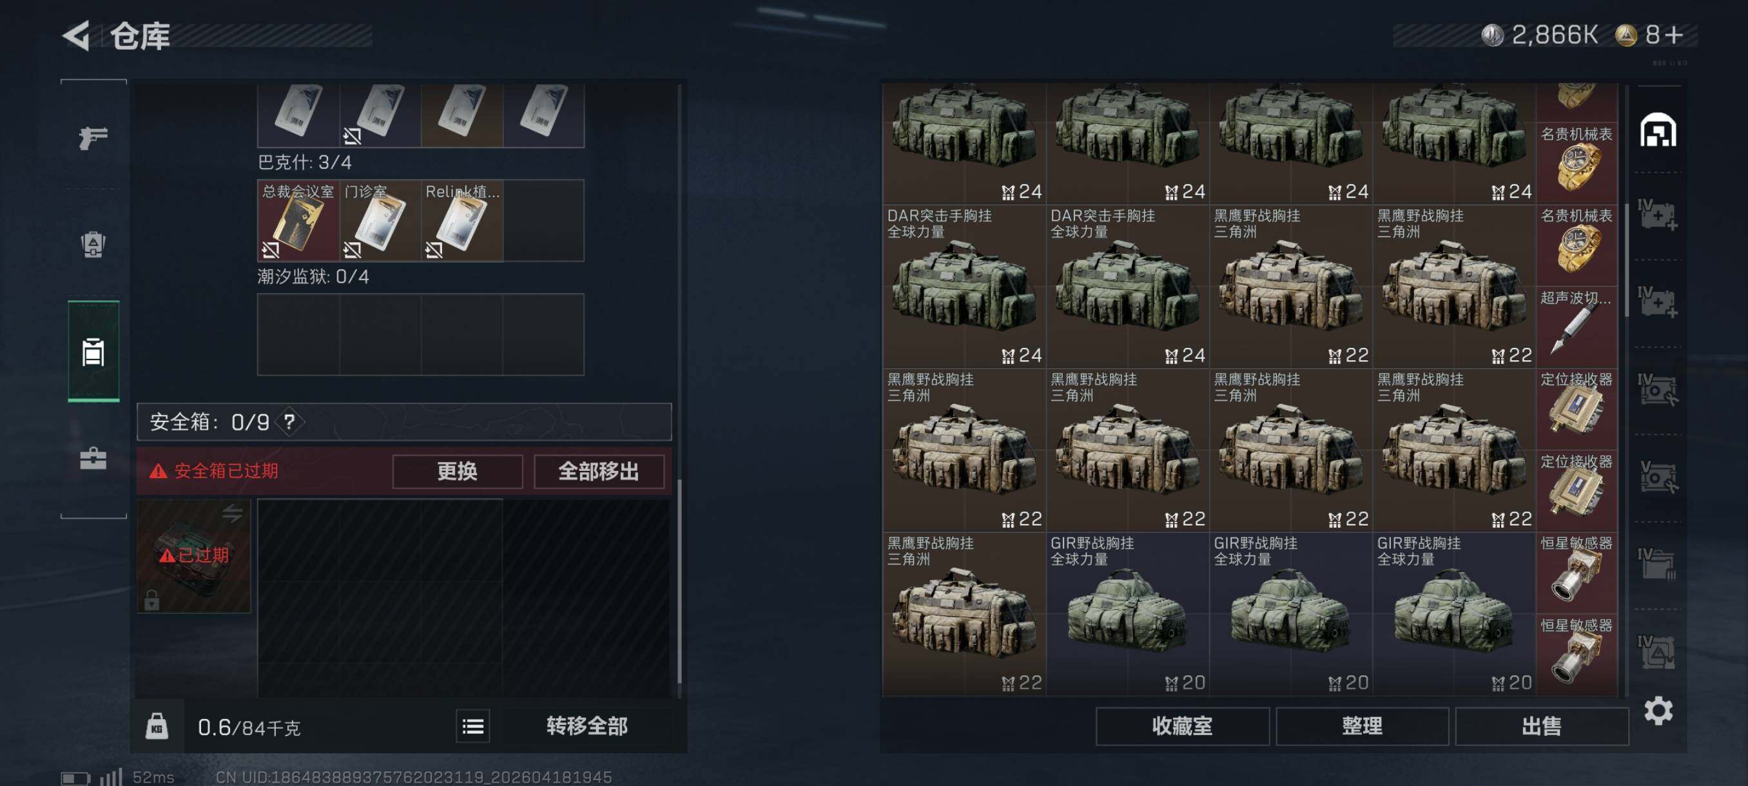
Task: Open the weapons tab with pistol icon
Action: coord(93,139)
